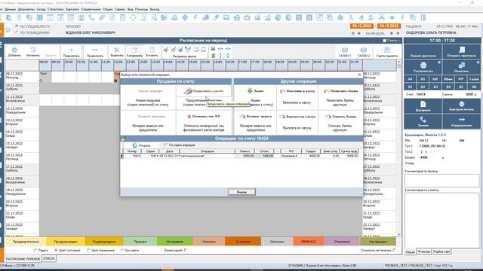Image resolution: width=483 pixels, height=271 pixels.
Task: Click the schedule vertical scrollbar up arrow
Action: click(399, 62)
